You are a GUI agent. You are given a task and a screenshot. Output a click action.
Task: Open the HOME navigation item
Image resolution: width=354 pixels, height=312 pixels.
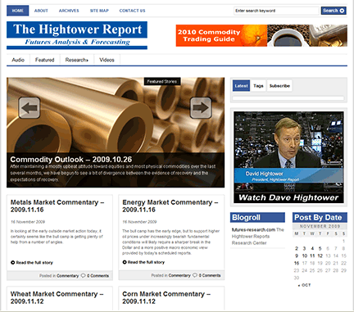(x=17, y=11)
